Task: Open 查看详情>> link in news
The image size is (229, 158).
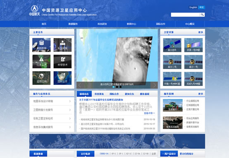Action: pos(149,113)
